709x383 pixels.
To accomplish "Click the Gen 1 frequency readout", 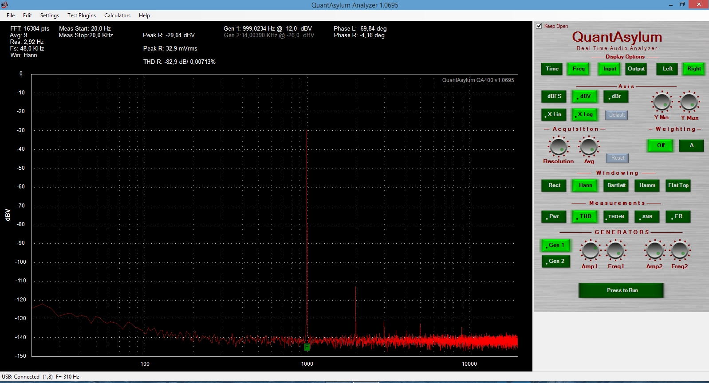I will [268, 28].
